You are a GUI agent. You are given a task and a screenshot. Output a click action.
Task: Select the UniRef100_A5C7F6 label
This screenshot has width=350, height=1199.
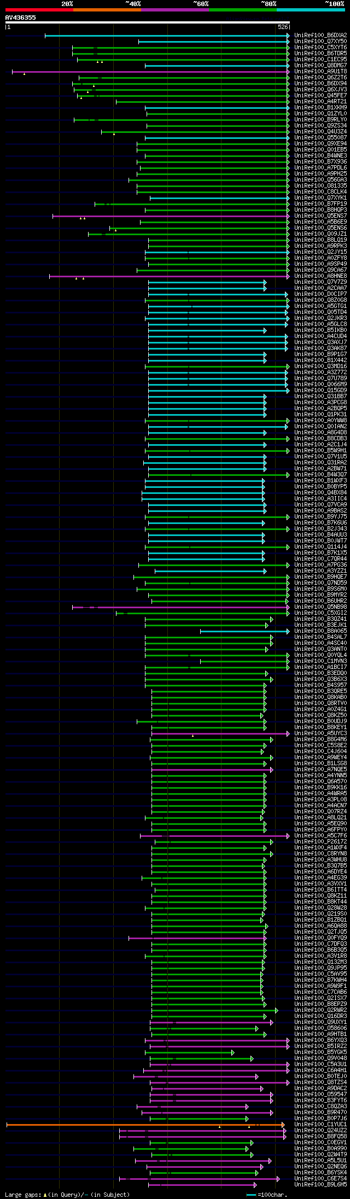pyautogui.click(x=320, y=836)
